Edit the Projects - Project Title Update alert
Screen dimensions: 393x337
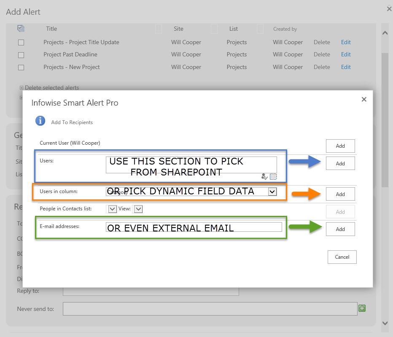pos(346,42)
